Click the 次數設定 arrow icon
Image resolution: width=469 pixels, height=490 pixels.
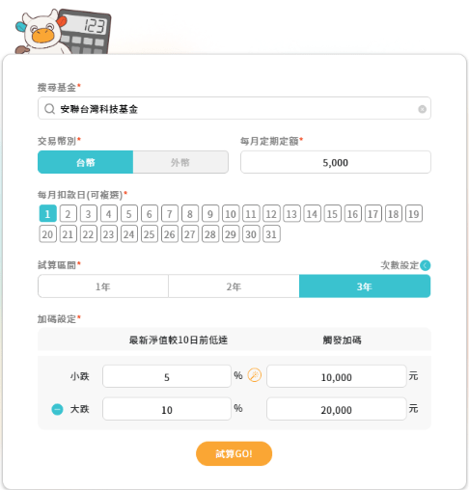coord(425,265)
